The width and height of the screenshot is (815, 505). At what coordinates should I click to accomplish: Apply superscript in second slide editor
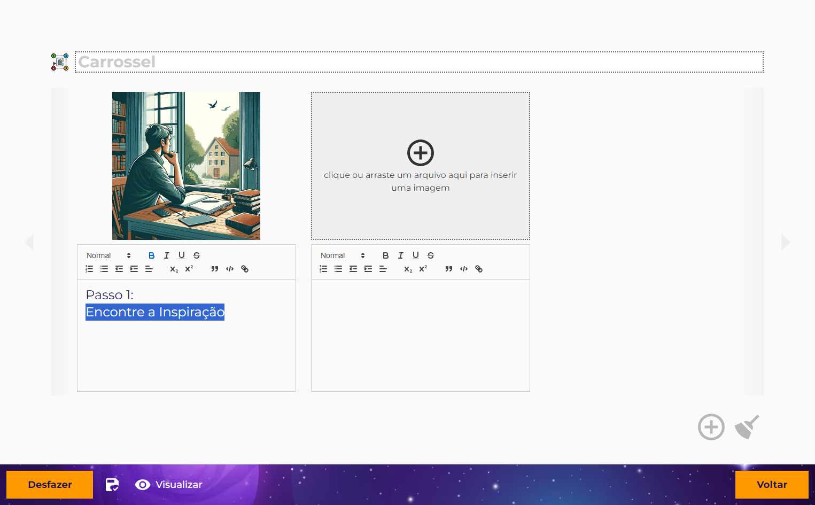pyautogui.click(x=423, y=269)
